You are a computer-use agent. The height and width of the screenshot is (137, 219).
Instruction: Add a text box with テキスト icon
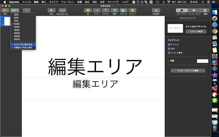pos(106,10)
